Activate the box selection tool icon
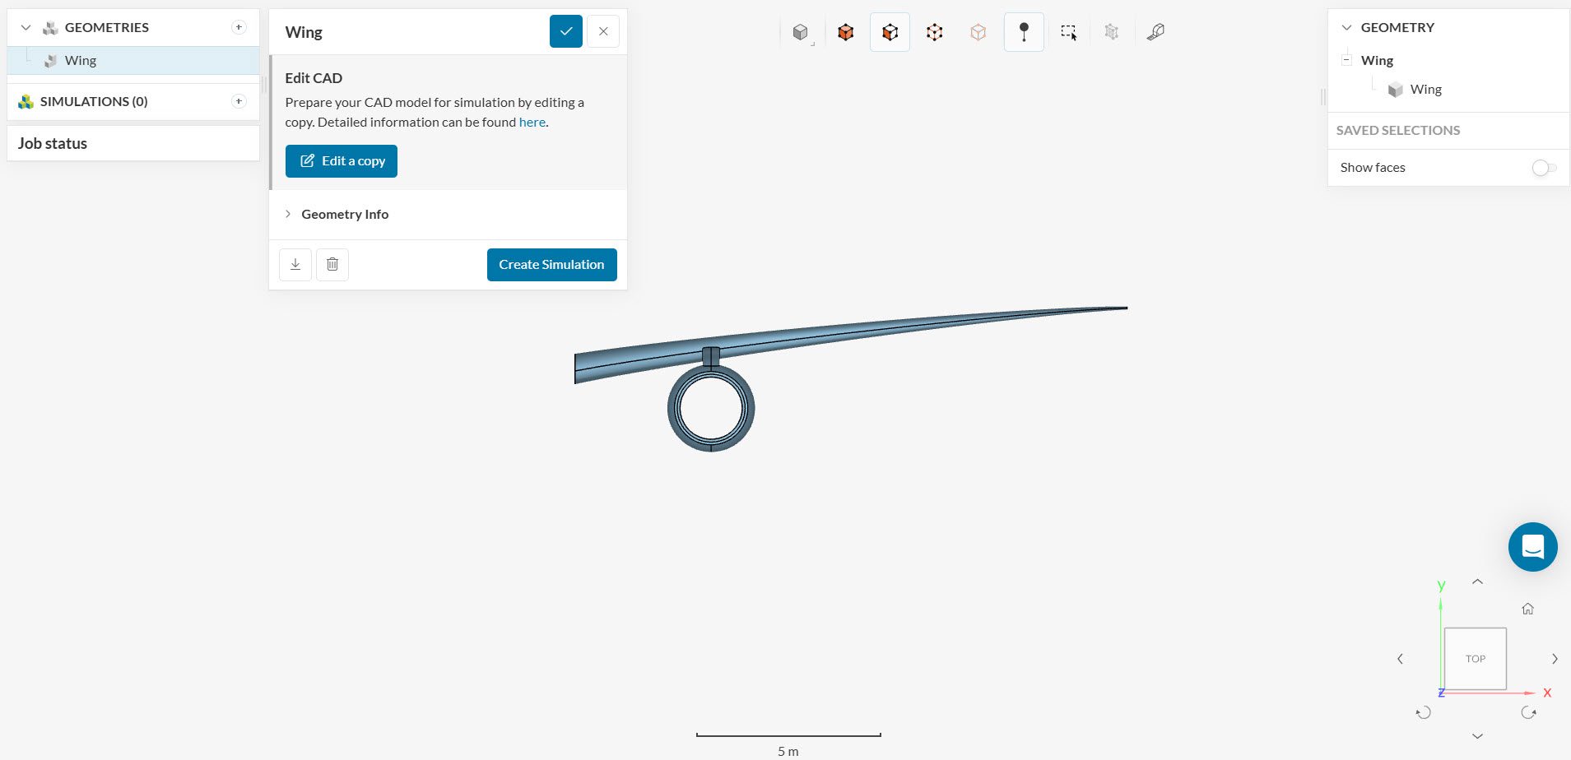Image resolution: width=1571 pixels, height=760 pixels. click(x=1067, y=31)
